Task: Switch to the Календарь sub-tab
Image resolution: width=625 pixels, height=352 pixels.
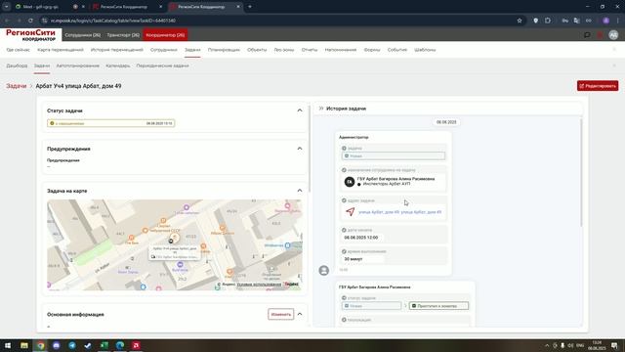Action: pos(117,66)
